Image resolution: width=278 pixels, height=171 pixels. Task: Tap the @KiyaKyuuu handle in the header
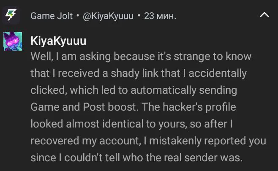pyautogui.click(x=109, y=16)
